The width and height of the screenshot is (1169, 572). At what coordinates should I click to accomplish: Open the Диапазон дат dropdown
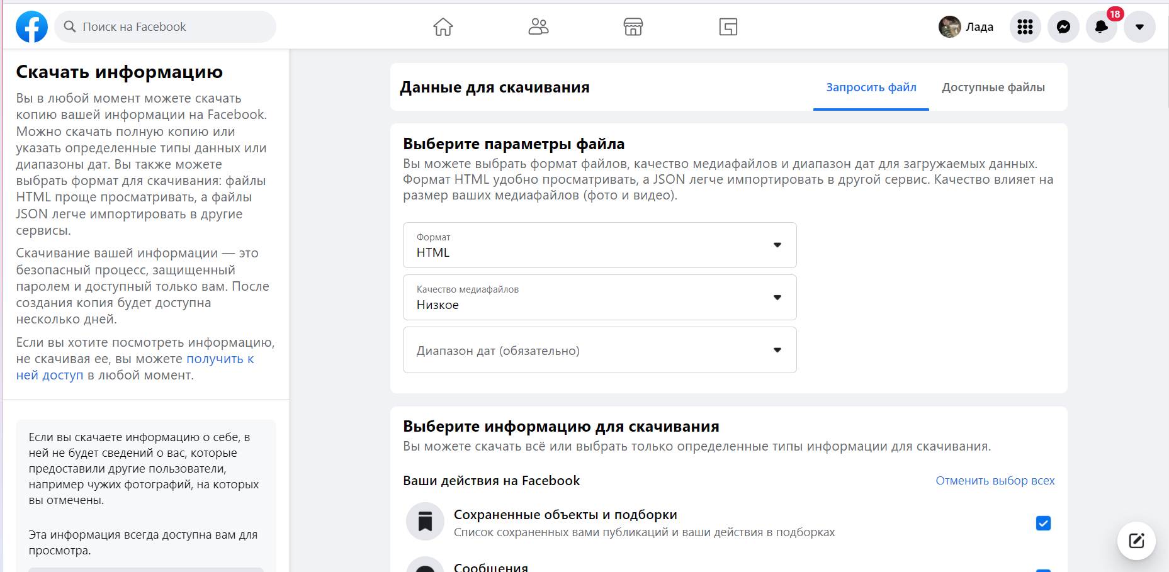click(x=600, y=350)
